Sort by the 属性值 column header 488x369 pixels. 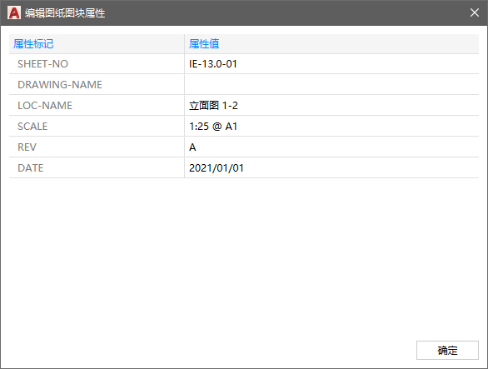(x=331, y=44)
